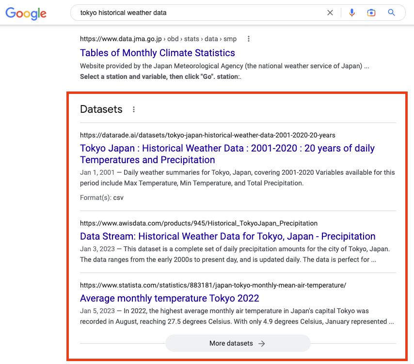414x364 pixels.
Task: Click the 'Jan 3, 2023' snippet date
Action: [x=97, y=249]
